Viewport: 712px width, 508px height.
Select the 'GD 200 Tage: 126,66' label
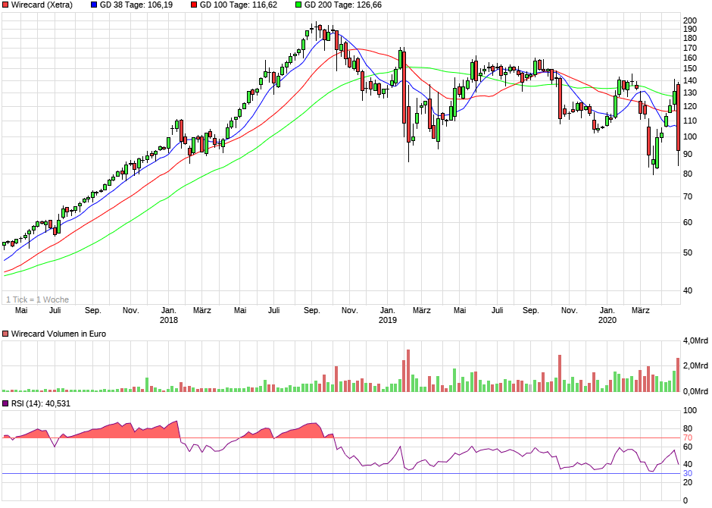[x=343, y=5]
